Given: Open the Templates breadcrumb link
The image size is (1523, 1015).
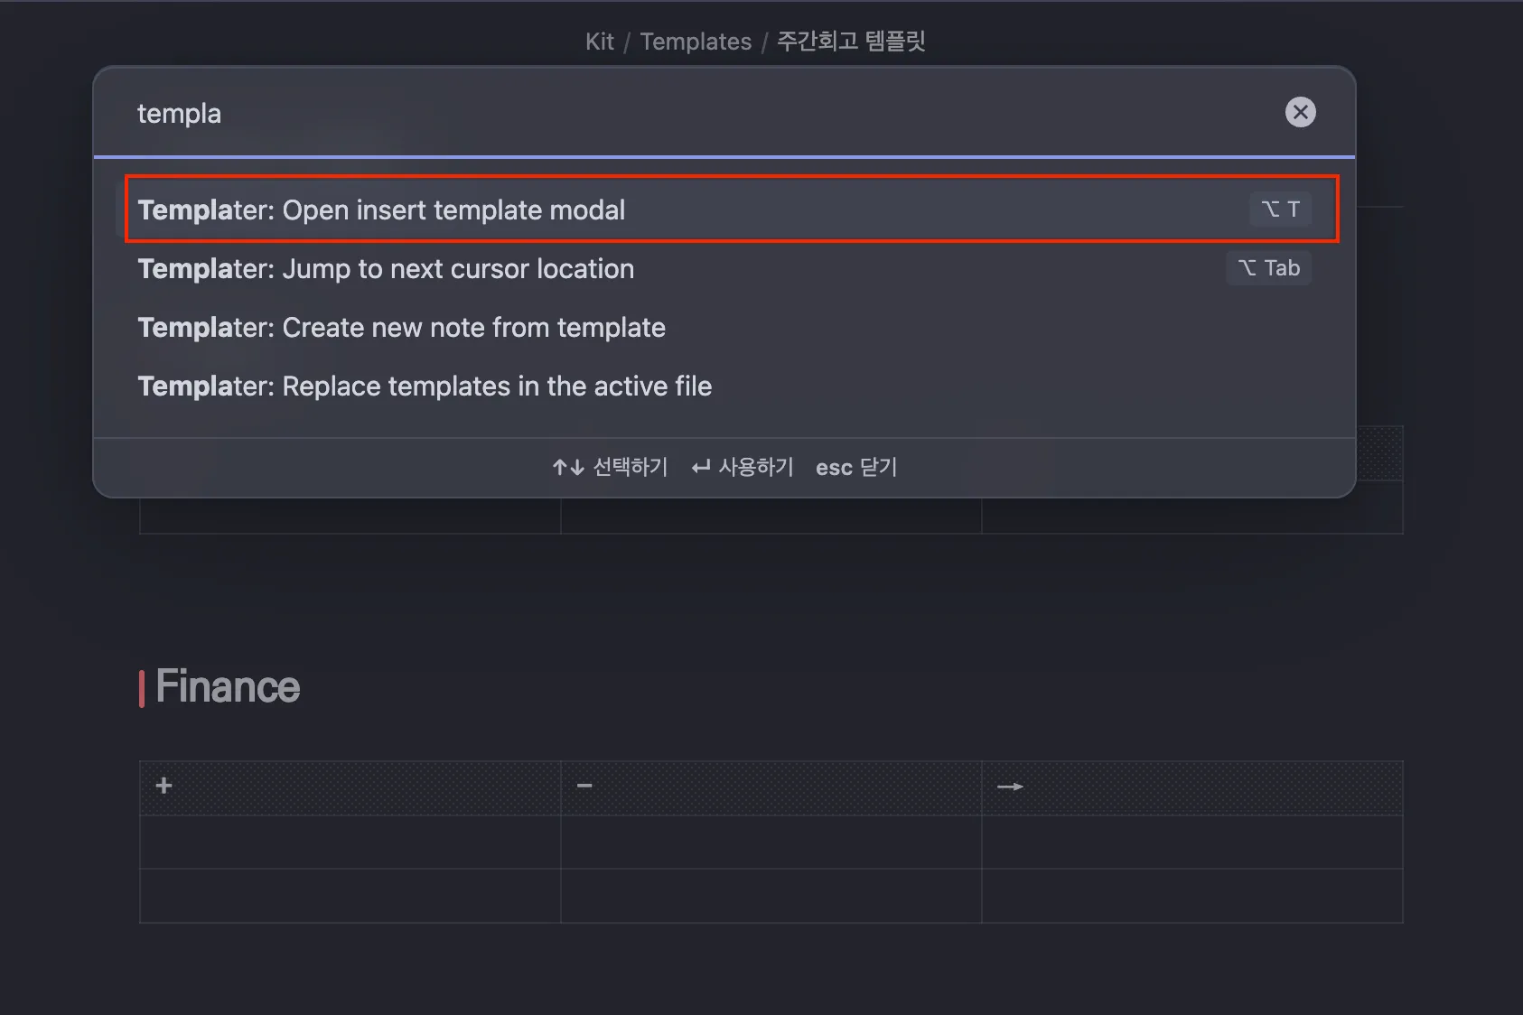Looking at the screenshot, I should tap(696, 41).
